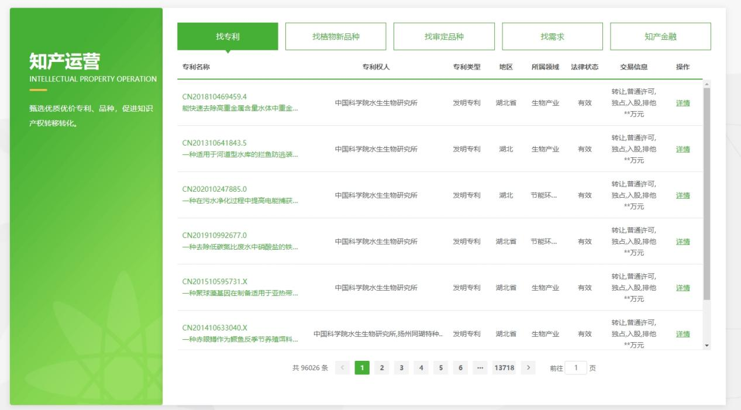741x410 pixels.
Task: View 详情 for patent CN201810469459.4
Action: pos(684,103)
